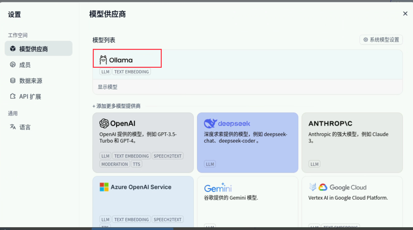Click the 模型列表 heading

[104, 40]
